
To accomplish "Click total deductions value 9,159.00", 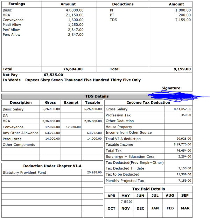I will point(182,69).
